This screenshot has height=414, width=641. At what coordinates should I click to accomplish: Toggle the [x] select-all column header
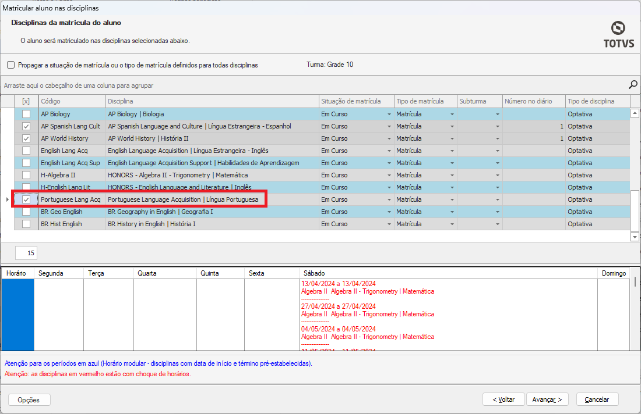pyautogui.click(x=26, y=101)
